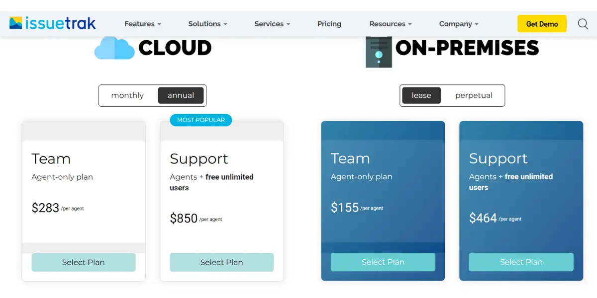Image resolution: width=597 pixels, height=298 pixels.
Task: Click the MOST POPULAR badge
Action: [201, 120]
